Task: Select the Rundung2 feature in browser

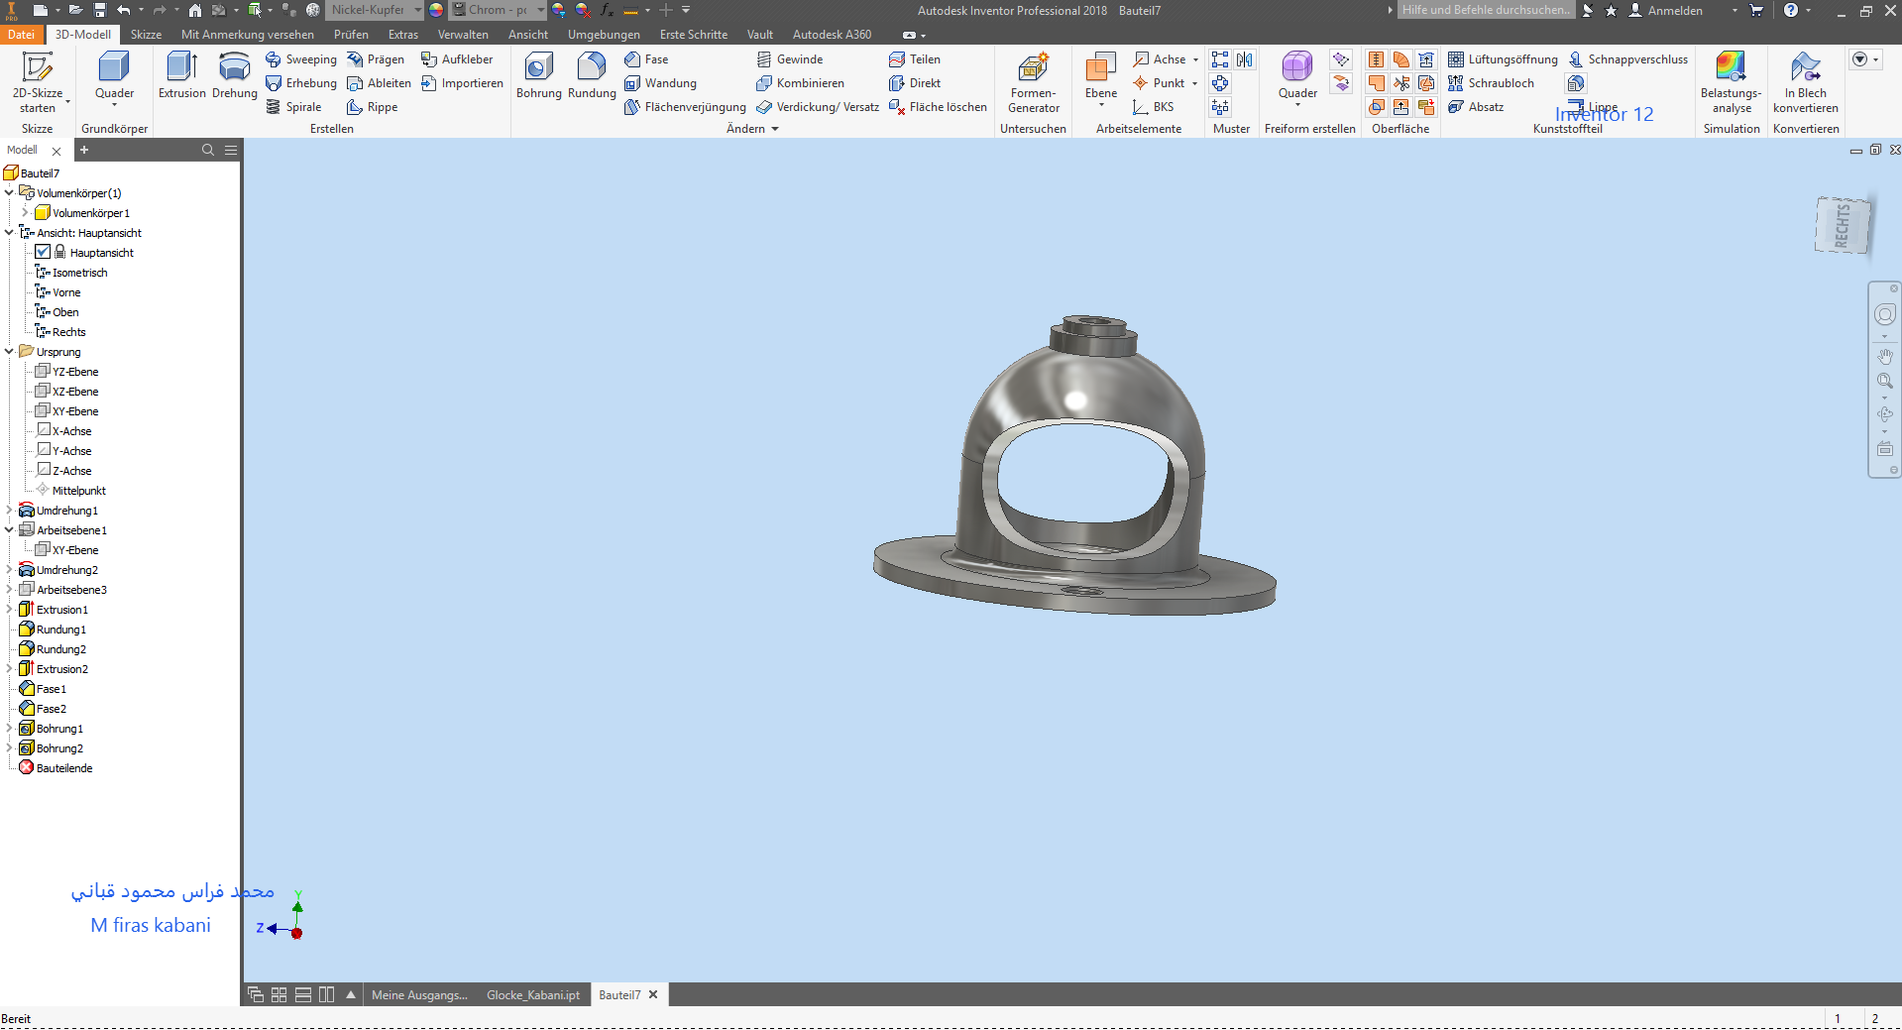Action: point(53,648)
